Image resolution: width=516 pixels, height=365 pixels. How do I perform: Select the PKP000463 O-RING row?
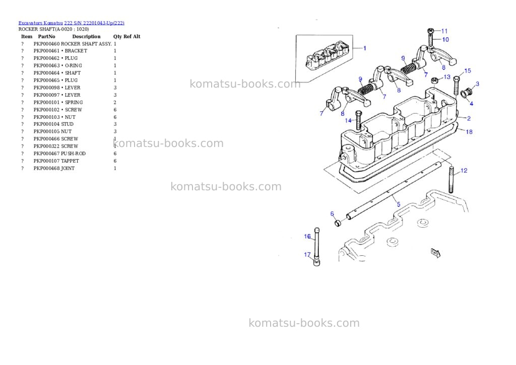(x=69, y=66)
